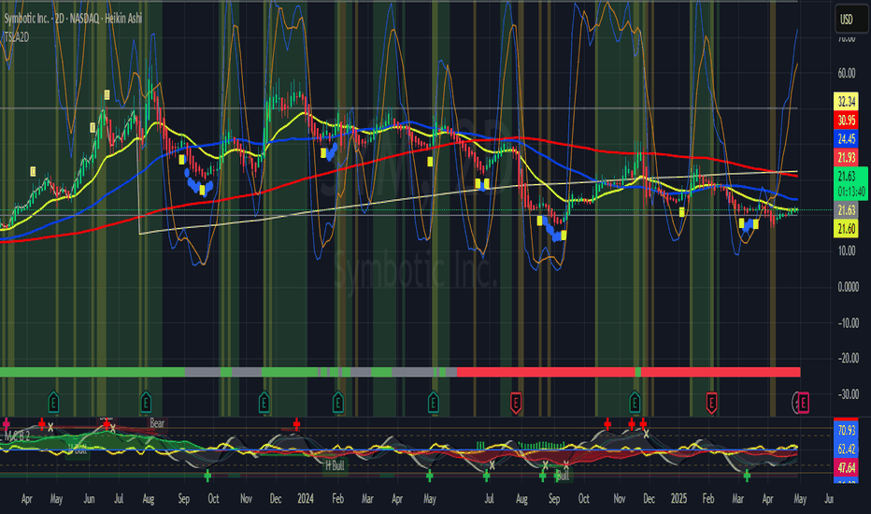Open green earnings marker at May 2024

pyautogui.click(x=434, y=401)
